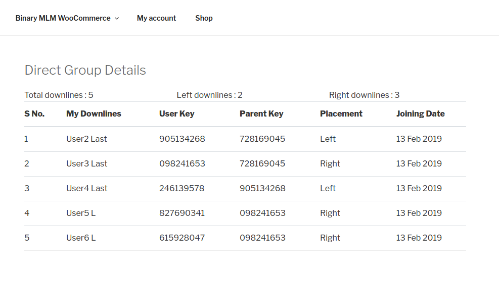Open the Binary MLM WooCommerce menu item
499x281 pixels.
[63, 18]
